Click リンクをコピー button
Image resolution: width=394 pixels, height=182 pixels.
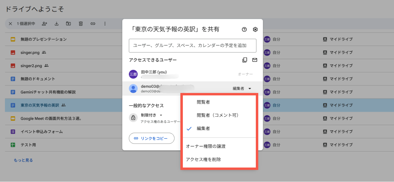tap(151, 139)
